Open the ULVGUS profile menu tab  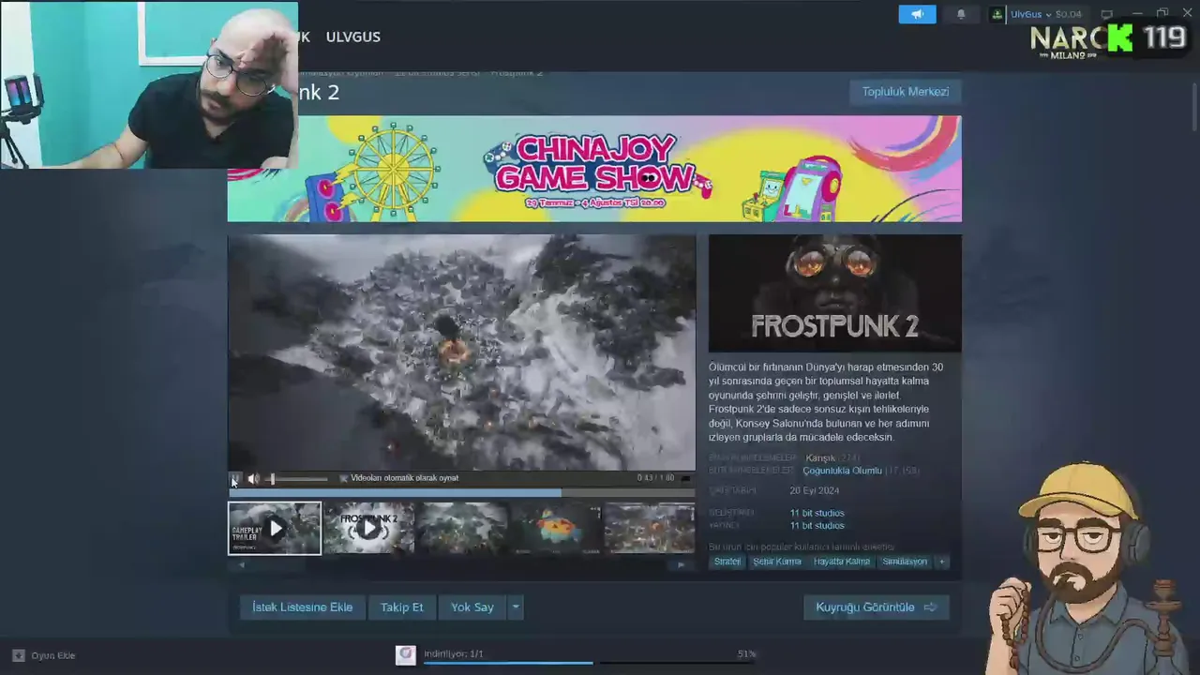pos(352,37)
